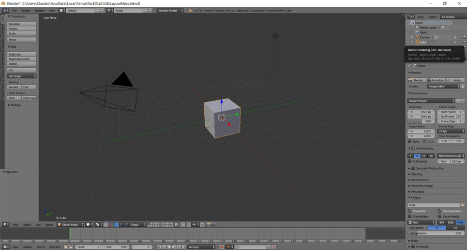Enable the Full Sample checkbox
Viewport: 467px width, 250px height.
410,162
